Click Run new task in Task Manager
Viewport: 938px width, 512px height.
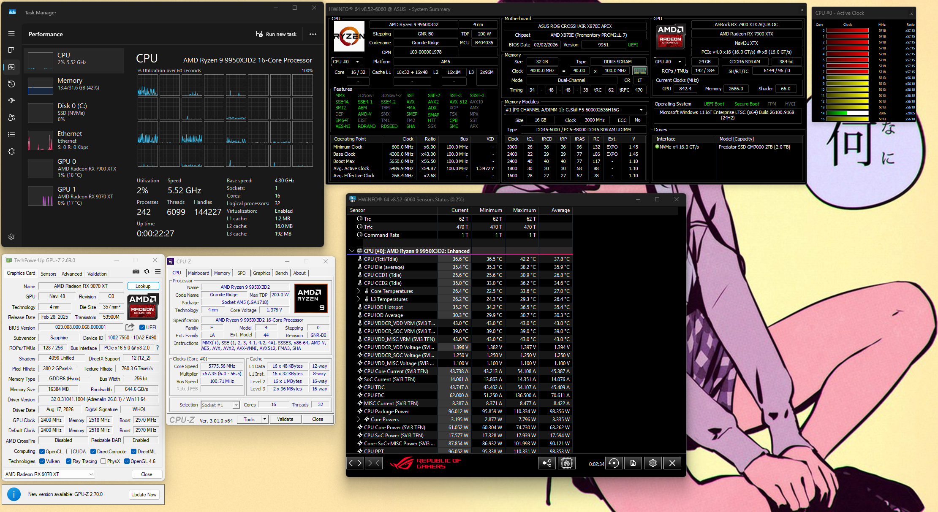276,34
